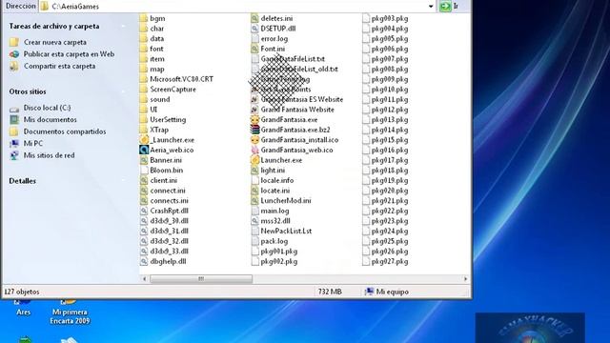The width and height of the screenshot is (610, 343).
Task: Select the Banner.ini file icon
Action: click(x=144, y=160)
